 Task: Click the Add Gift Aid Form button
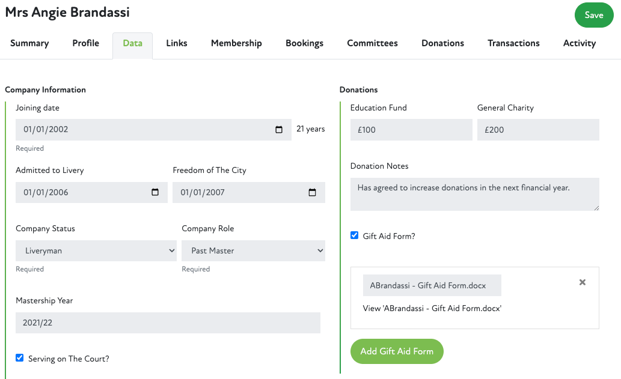coord(397,351)
